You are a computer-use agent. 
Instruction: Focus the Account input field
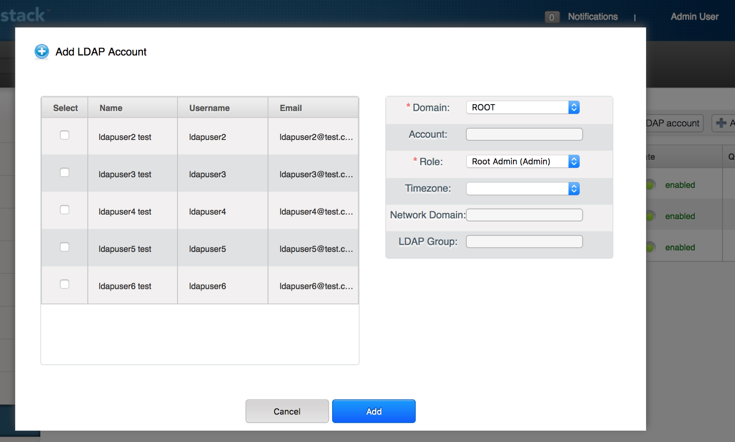(524, 134)
